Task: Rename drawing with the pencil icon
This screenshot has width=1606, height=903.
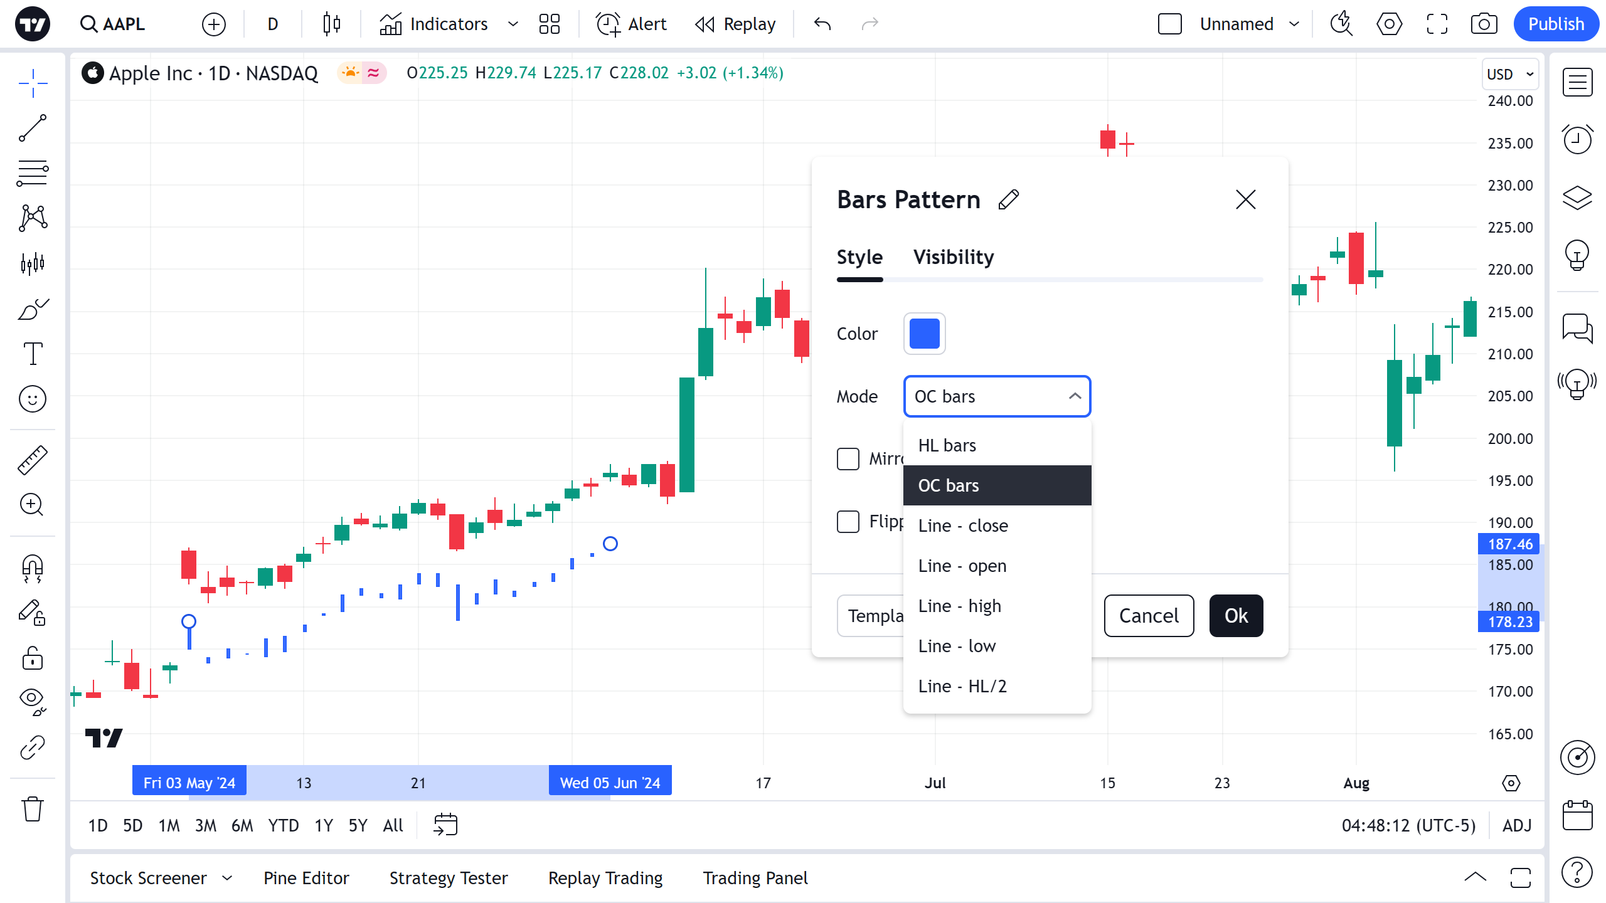Action: pos(1008,200)
